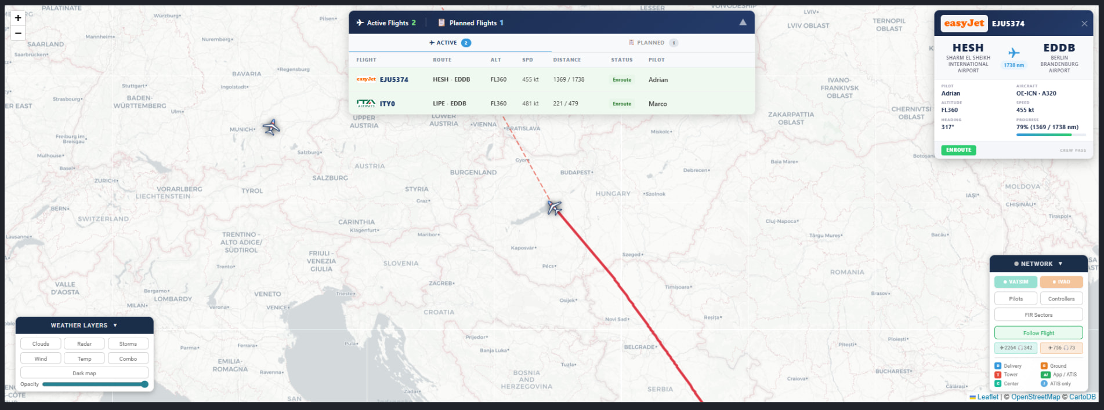Select the aircraft icon near Munich

(271, 127)
